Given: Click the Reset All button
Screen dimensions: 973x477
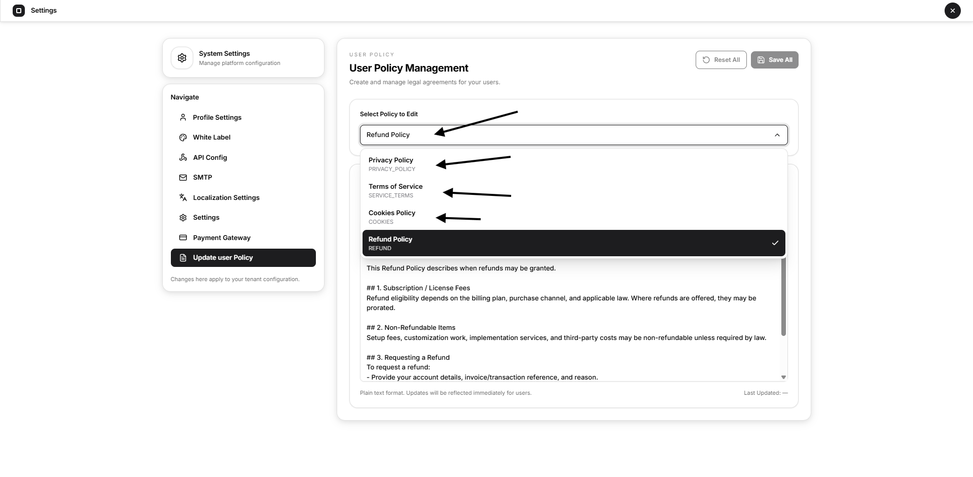Looking at the screenshot, I should pyautogui.click(x=721, y=60).
